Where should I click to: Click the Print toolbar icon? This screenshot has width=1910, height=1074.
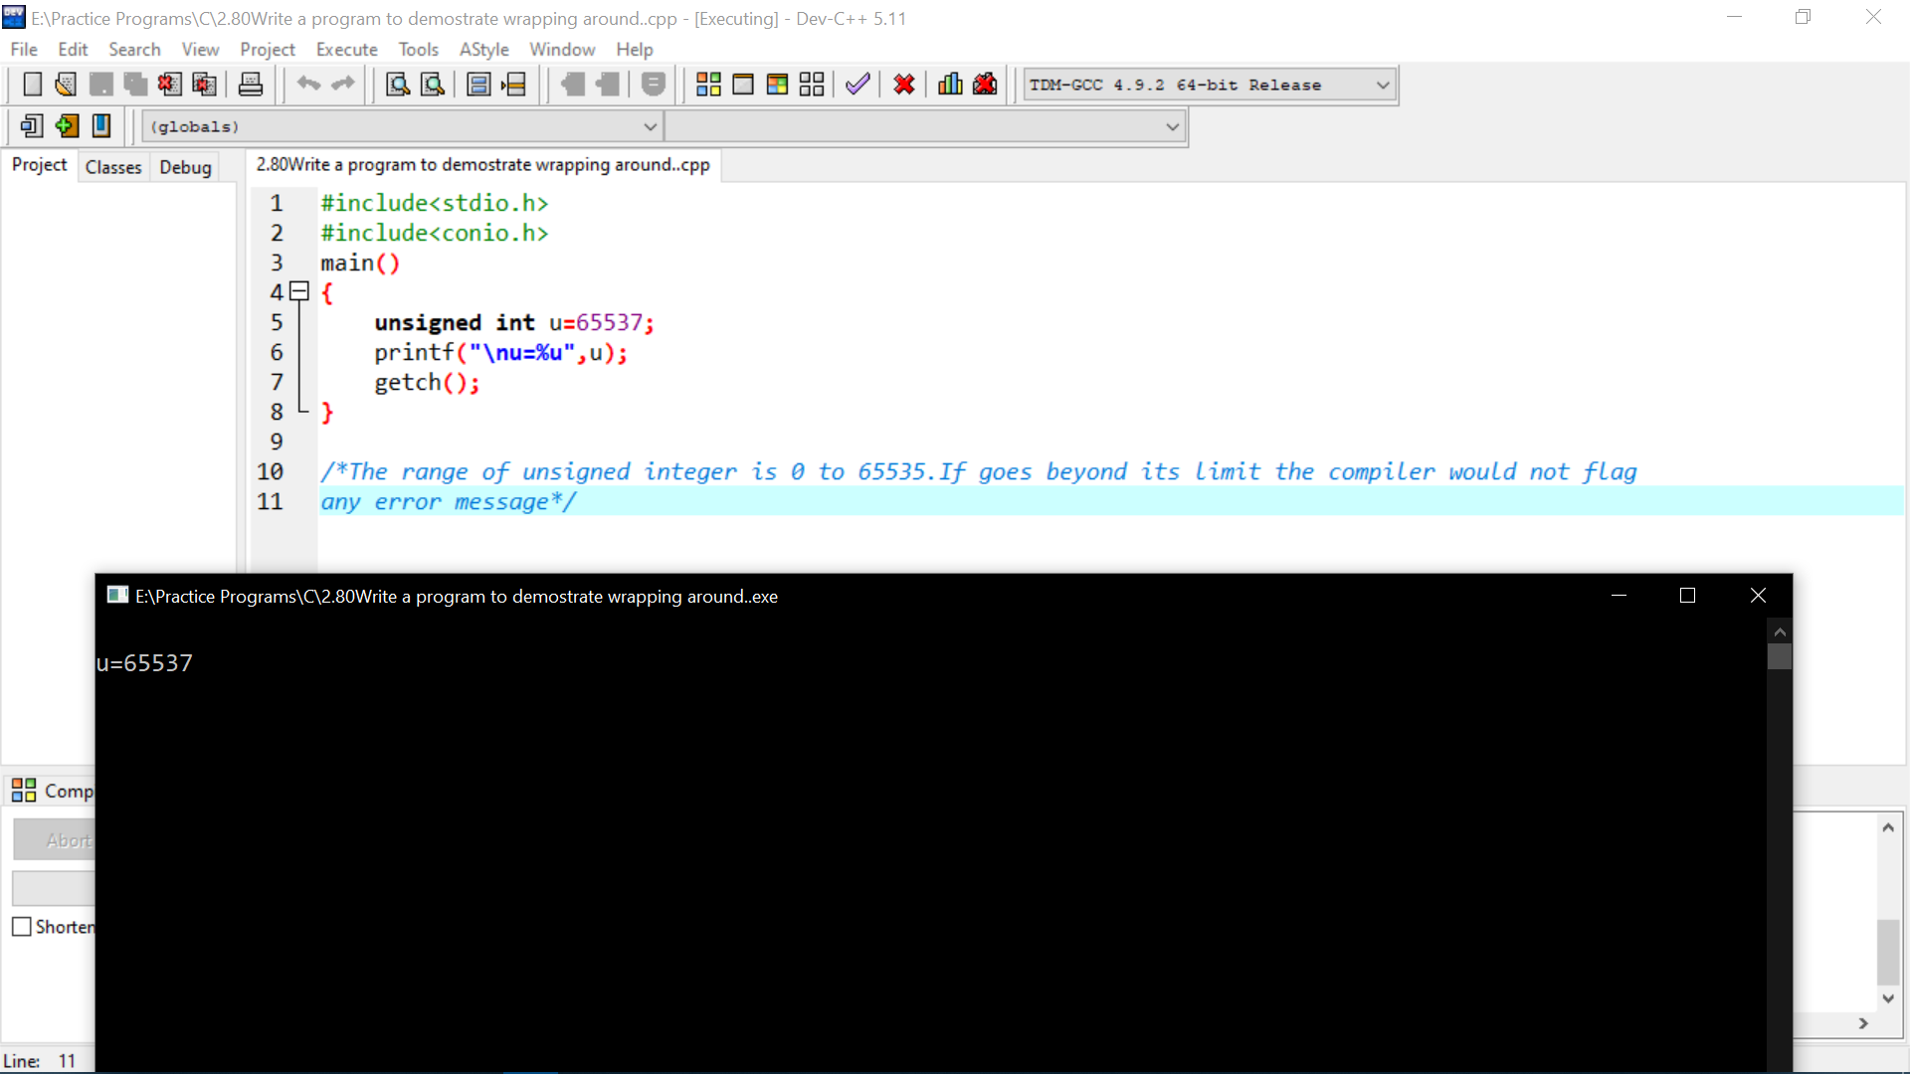pyautogui.click(x=251, y=85)
